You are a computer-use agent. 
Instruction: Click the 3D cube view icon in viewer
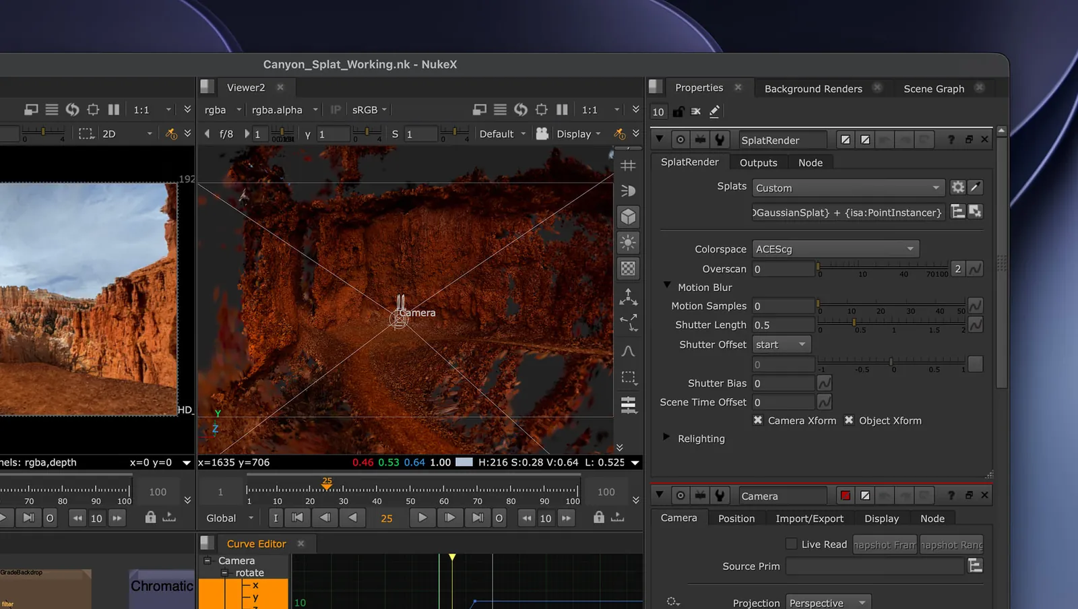(628, 217)
